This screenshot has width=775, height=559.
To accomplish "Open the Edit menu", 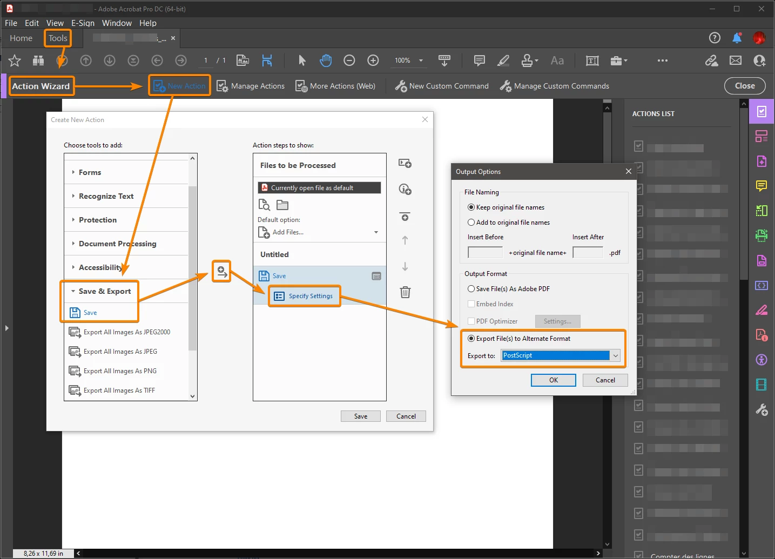I will point(32,23).
